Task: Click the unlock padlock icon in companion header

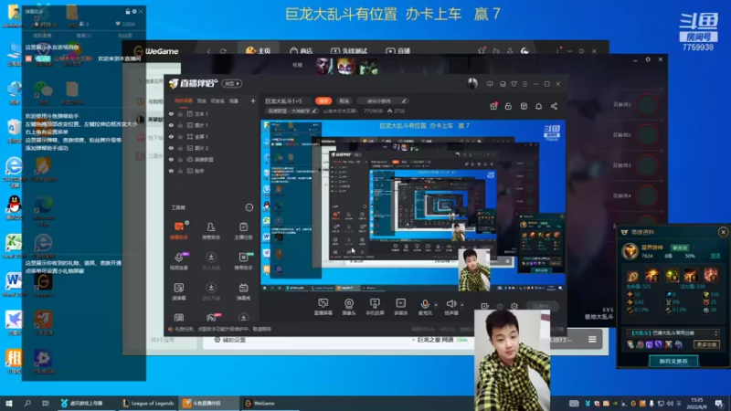Action: (x=508, y=106)
